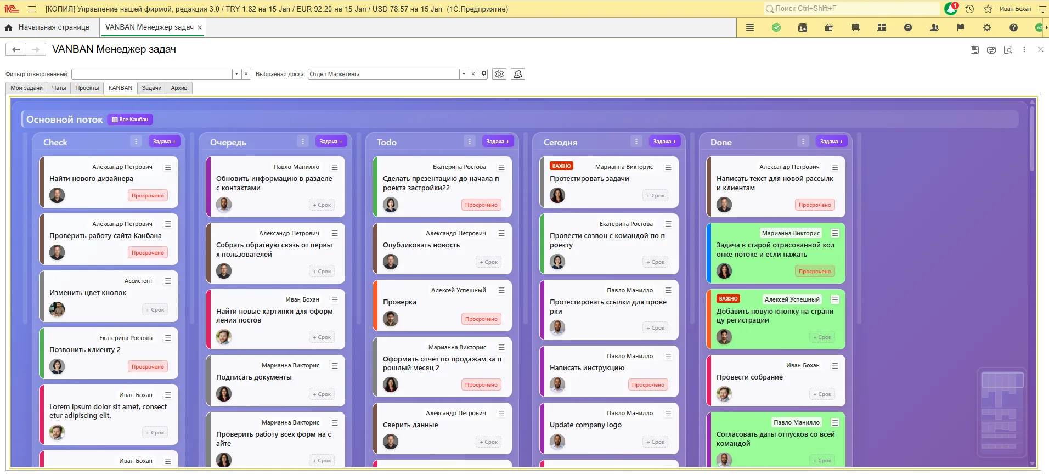
Task: Open the Опубликовать новость card
Action: click(x=442, y=248)
